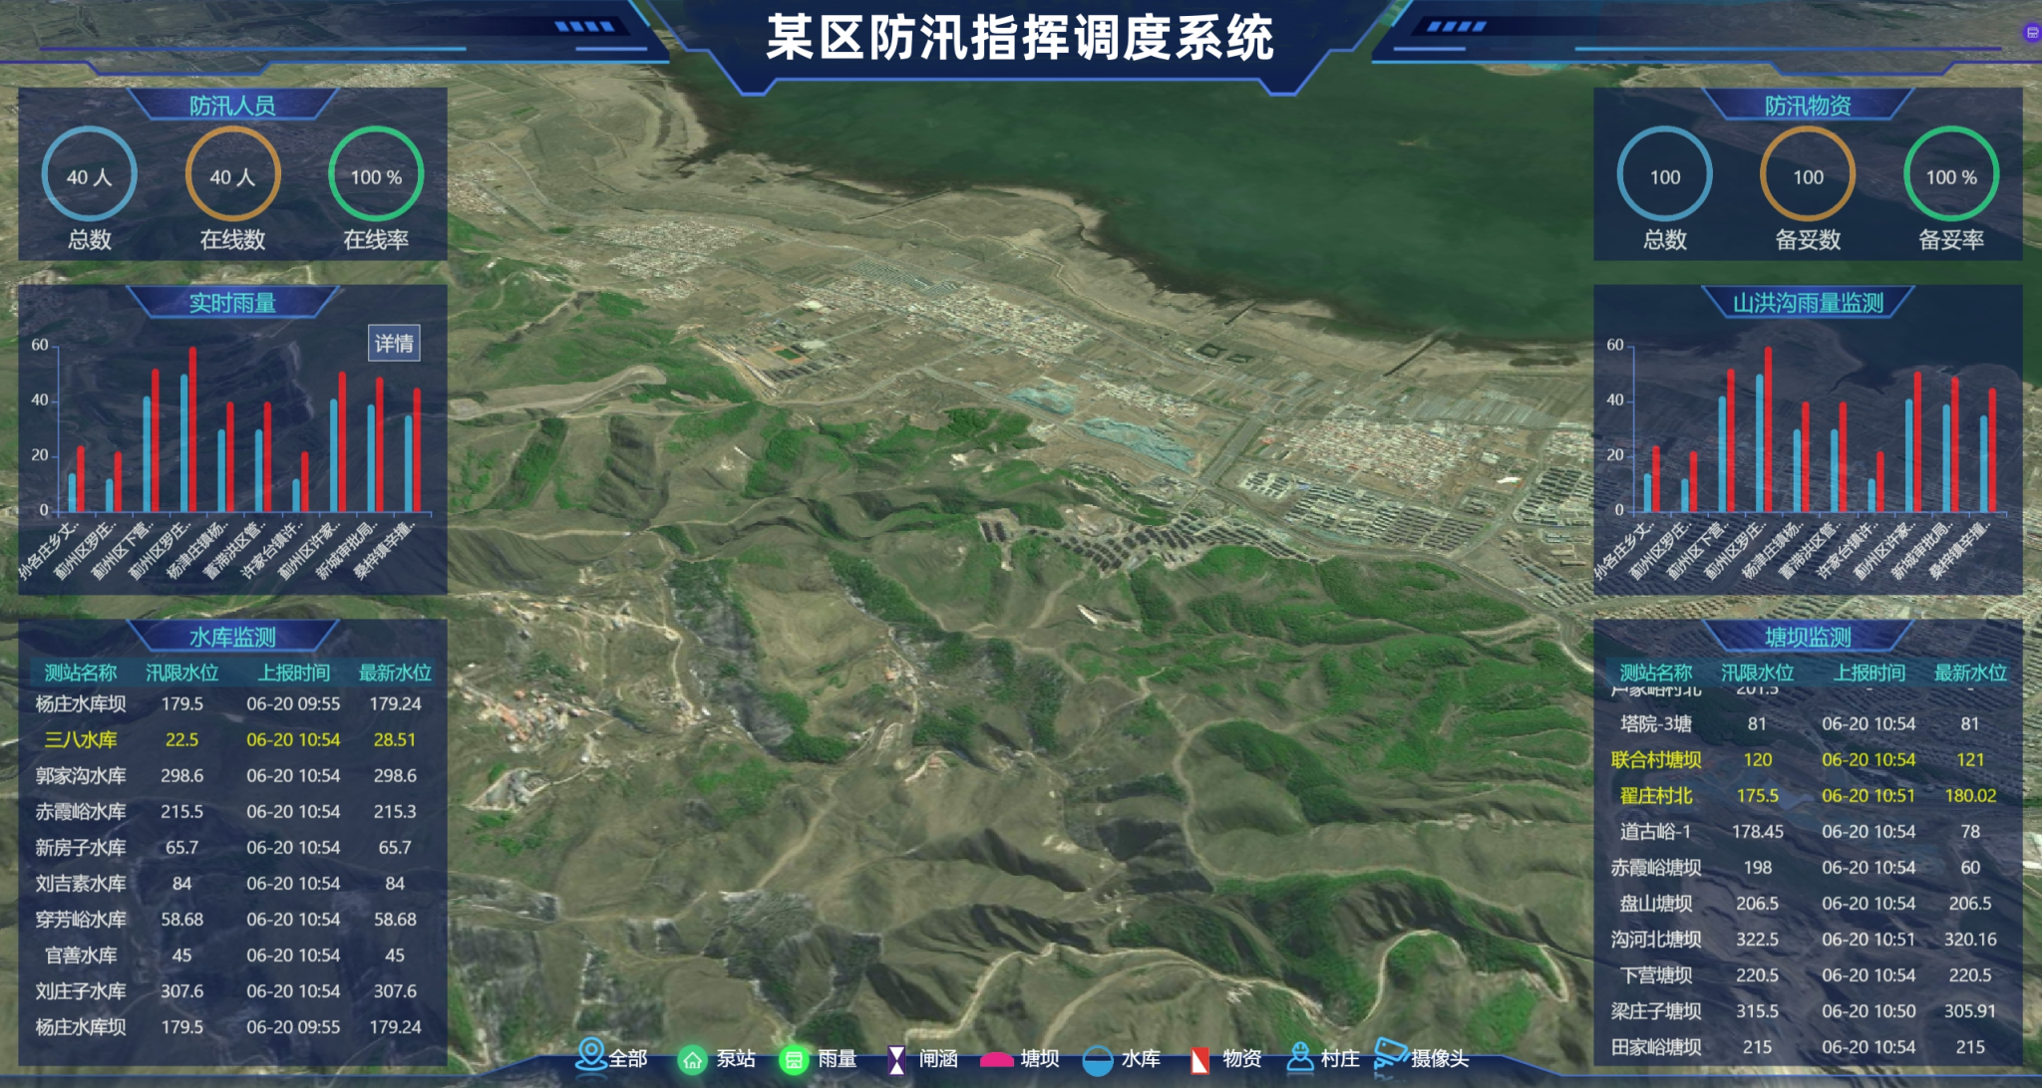The height and width of the screenshot is (1088, 2042).
Task: Select the 刘吉素水库 row name
Action: coord(81,883)
